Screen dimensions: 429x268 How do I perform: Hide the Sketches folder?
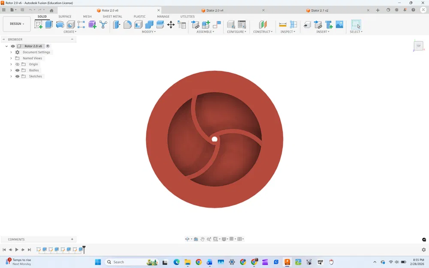pos(17,76)
